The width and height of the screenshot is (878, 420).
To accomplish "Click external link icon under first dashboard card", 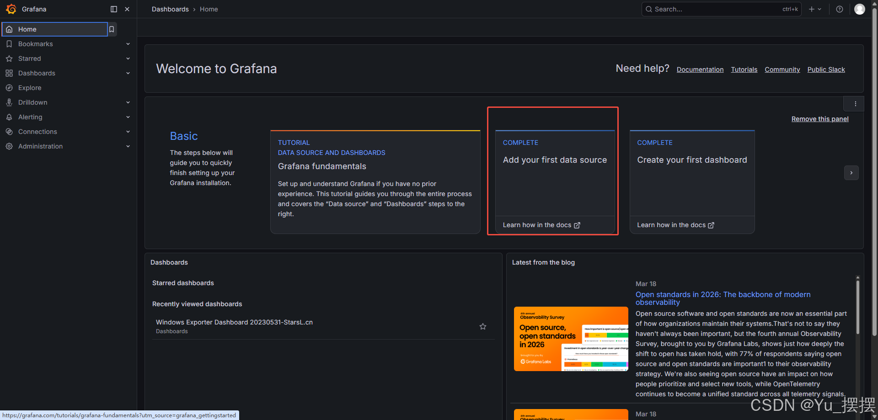I will (711, 225).
